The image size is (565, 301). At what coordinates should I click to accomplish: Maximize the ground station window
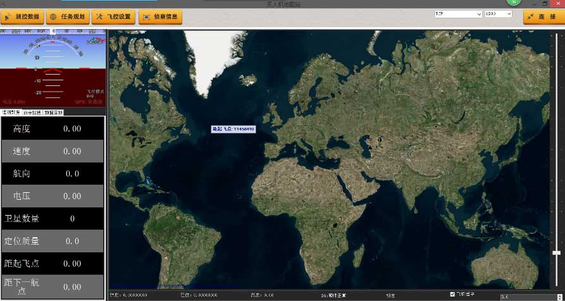coord(545,3)
